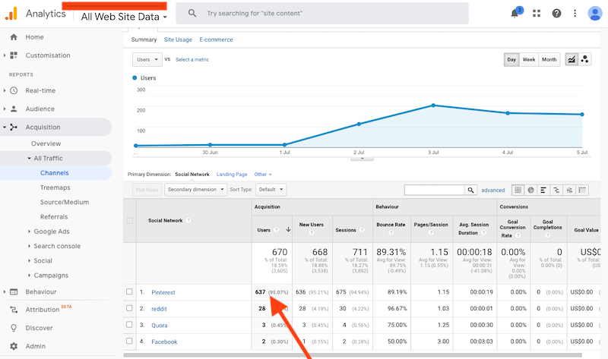Screen dimensions: 608x359
Task: Open the reddit social network link
Action: click(159, 309)
